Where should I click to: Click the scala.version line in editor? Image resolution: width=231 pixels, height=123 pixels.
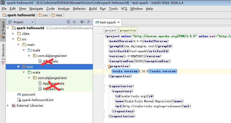[144, 71]
